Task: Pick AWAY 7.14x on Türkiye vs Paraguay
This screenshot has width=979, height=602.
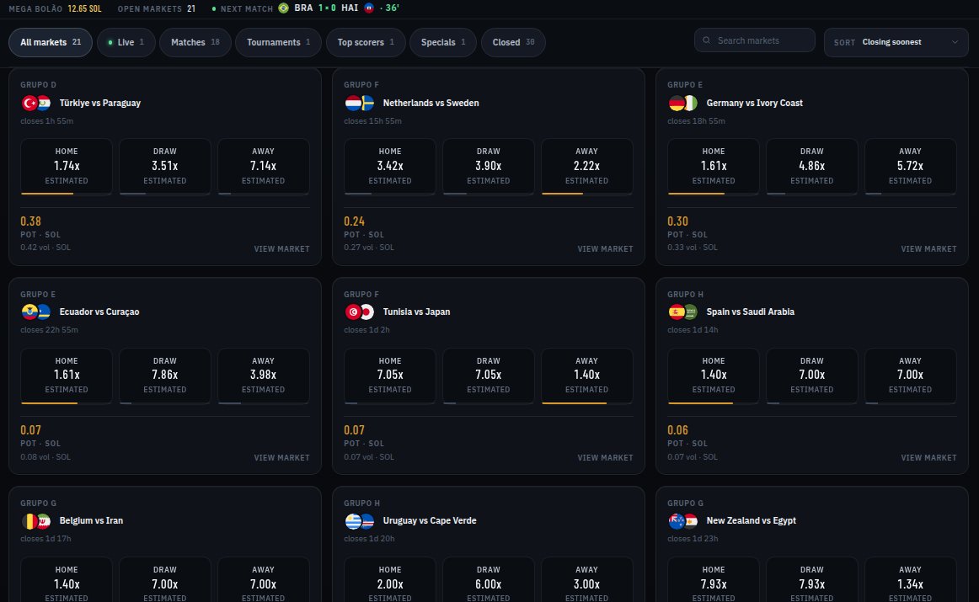Action: (264, 167)
